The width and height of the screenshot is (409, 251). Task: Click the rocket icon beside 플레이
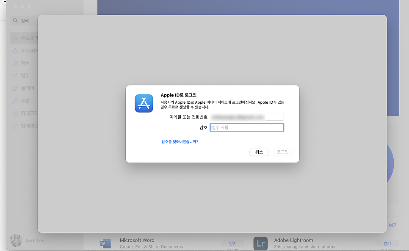click(15, 88)
